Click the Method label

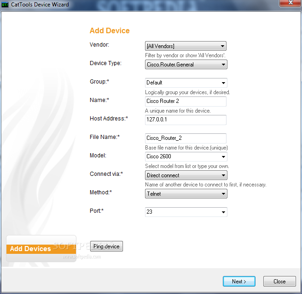click(101, 192)
